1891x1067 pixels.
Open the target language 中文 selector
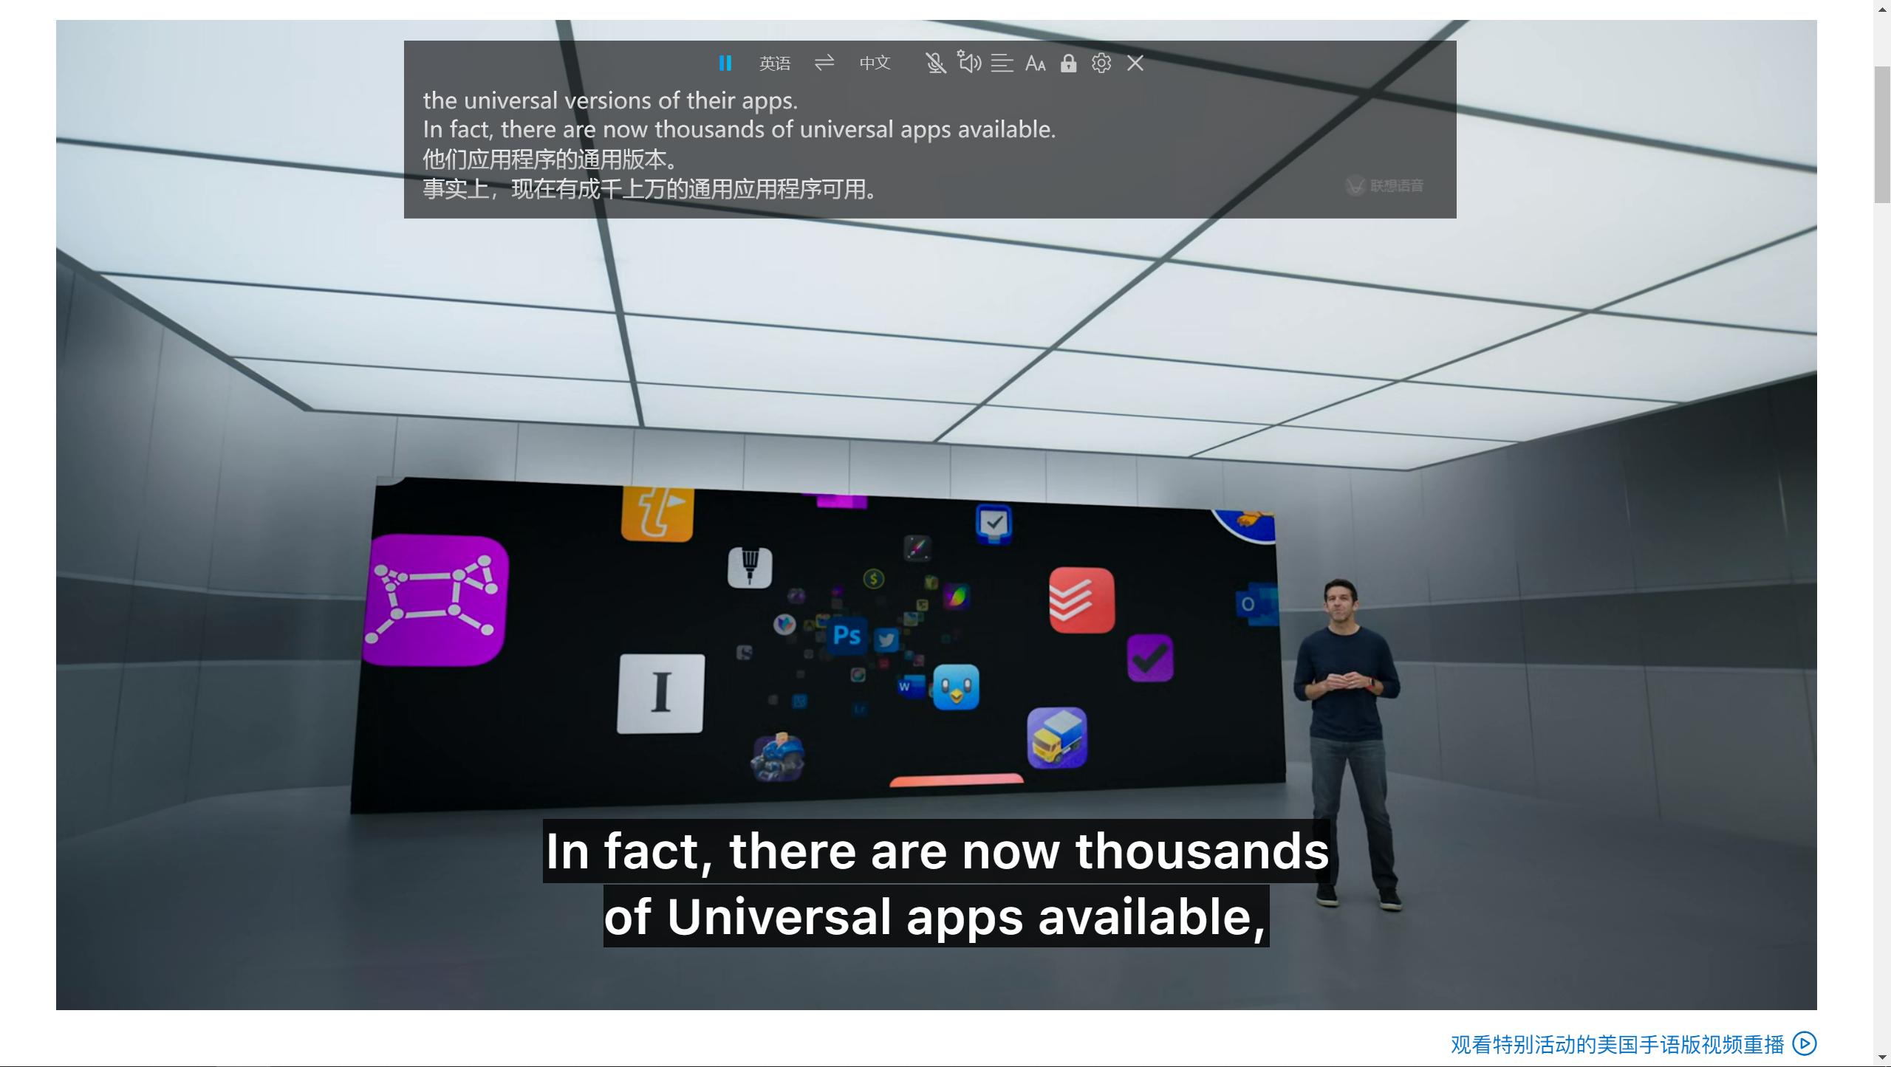tap(875, 63)
